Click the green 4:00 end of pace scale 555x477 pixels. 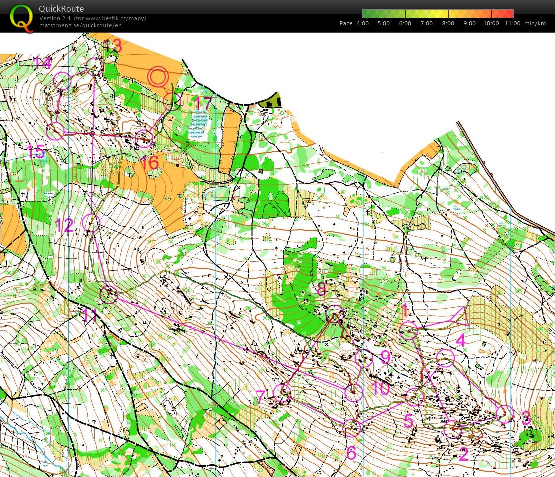tap(366, 14)
